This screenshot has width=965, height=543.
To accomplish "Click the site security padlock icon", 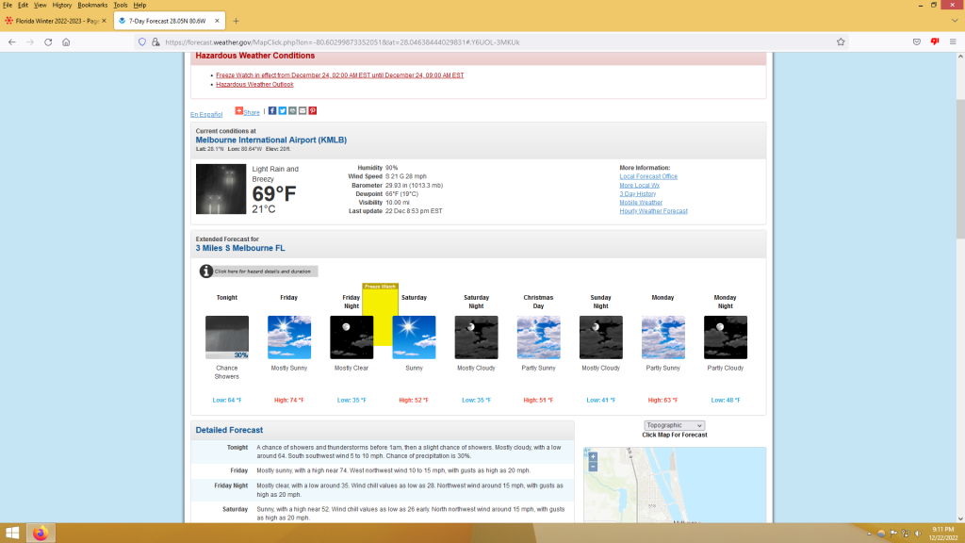I will coord(155,41).
